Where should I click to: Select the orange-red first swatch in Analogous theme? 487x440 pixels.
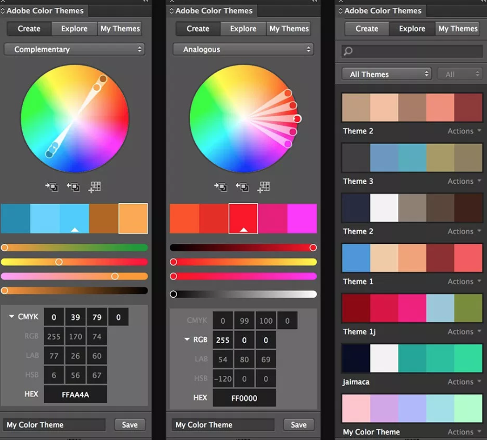click(x=184, y=218)
